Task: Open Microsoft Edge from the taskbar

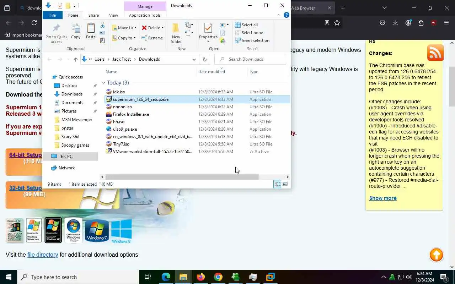Action: click(166, 277)
